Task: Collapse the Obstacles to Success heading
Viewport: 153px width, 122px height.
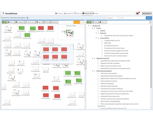Action: point(92,58)
